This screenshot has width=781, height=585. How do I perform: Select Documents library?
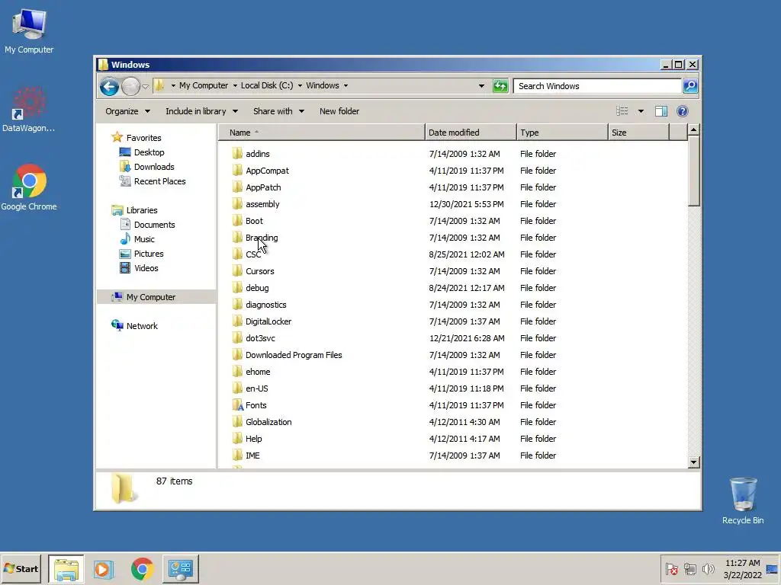point(154,225)
